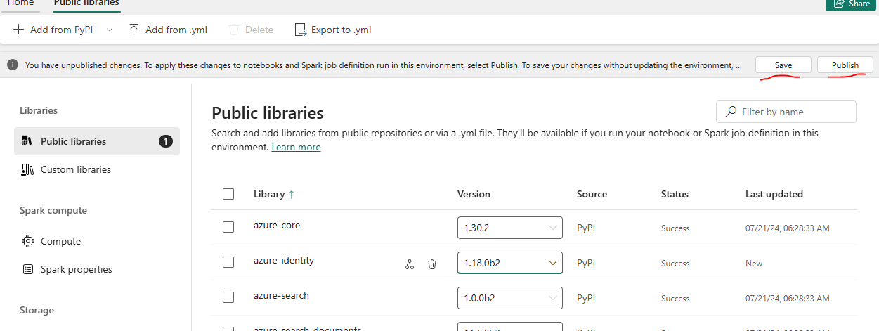
Task: Click the Compute chip icon
Action: (28, 241)
